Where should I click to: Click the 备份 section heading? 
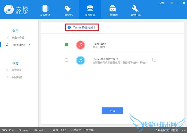tap(15, 31)
